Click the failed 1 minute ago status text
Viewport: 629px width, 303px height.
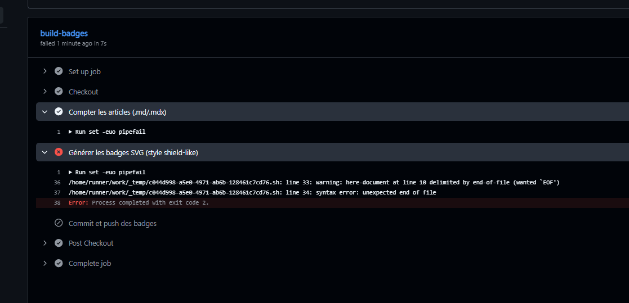(73, 43)
